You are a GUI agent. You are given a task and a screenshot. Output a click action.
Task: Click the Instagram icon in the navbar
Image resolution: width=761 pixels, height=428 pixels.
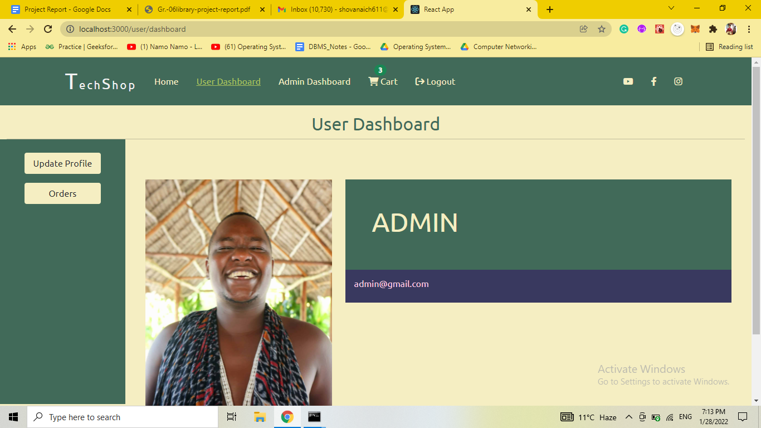tap(678, 81)
